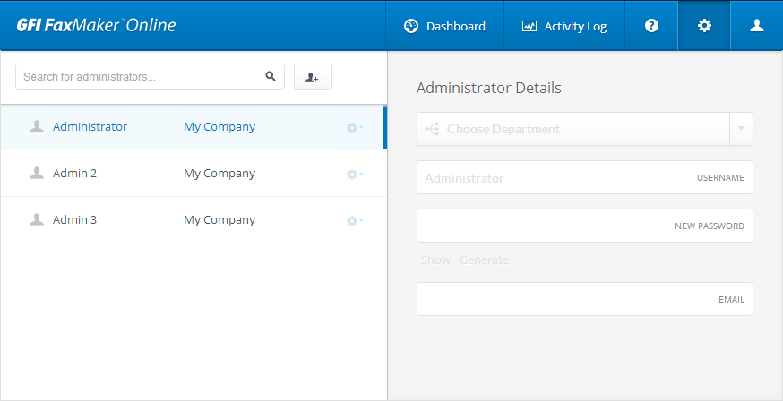Screen dimensions: 783x401
Task: Open gear dropdown for Administrator row
Action: pyautogui.click(x=355, y=128)
